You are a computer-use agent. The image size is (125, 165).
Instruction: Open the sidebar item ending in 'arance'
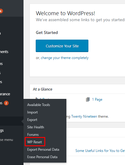click(5, 94)
